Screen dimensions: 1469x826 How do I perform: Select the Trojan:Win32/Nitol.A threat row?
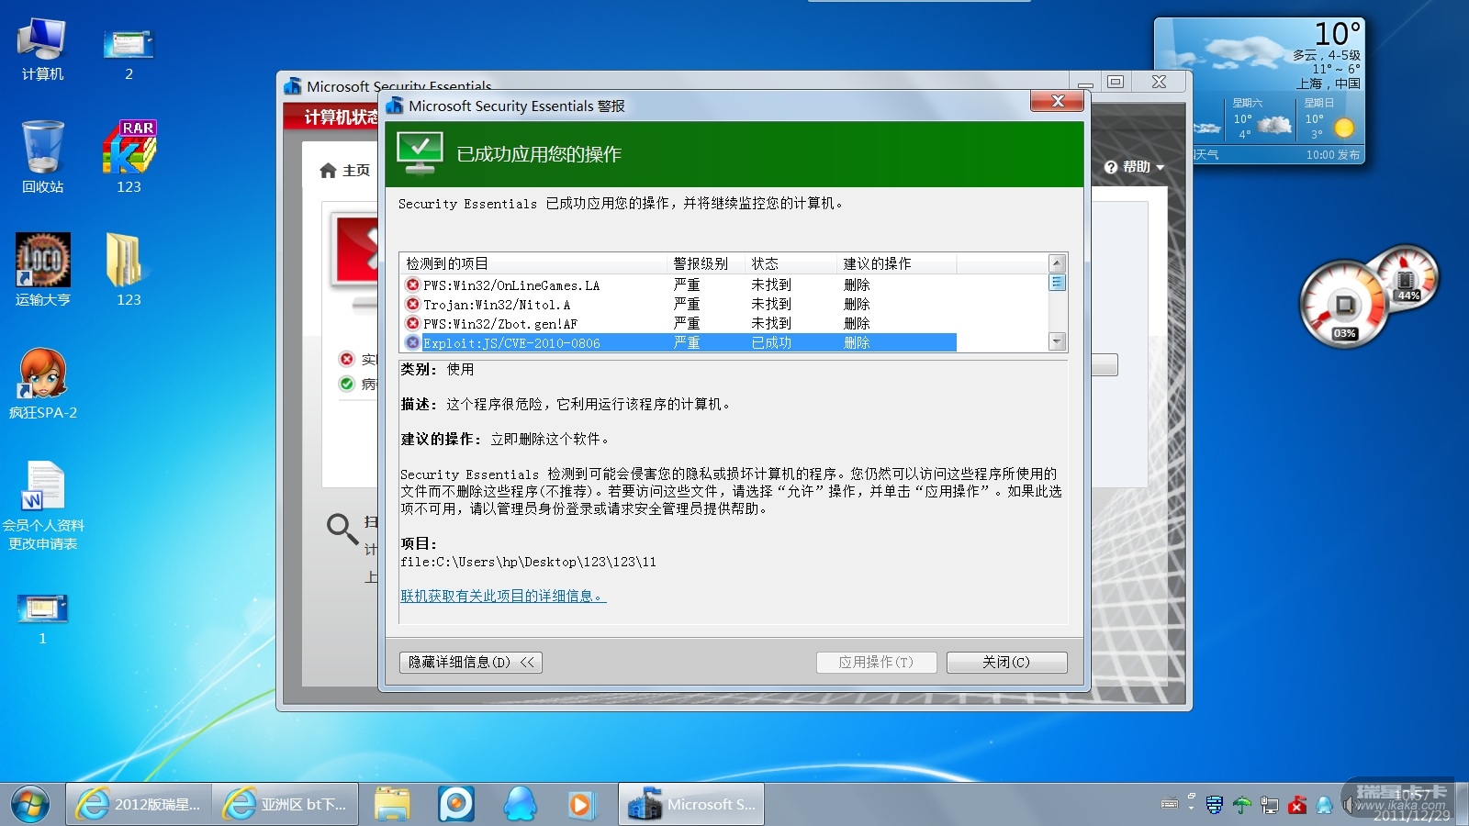pyautogui.click(x=680, y=305)
